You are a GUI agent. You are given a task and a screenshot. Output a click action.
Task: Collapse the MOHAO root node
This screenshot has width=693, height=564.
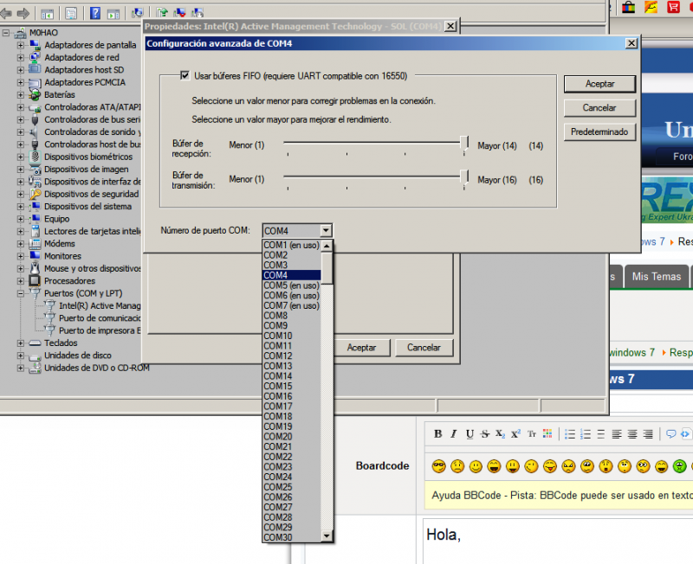coord(6,33)
